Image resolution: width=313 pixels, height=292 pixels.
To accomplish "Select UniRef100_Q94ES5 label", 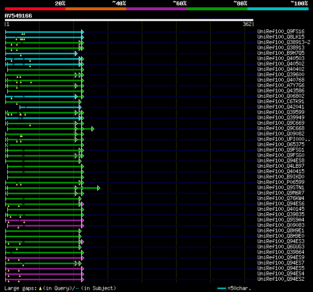I will click(281, 269).
